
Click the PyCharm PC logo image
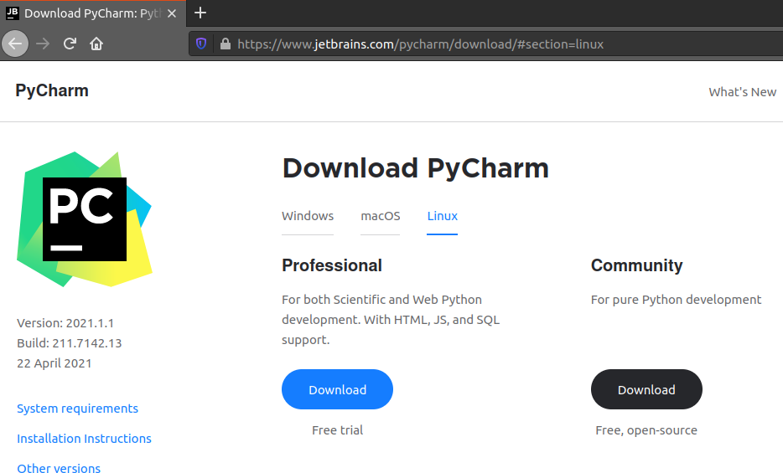click(x=84, y=219)
